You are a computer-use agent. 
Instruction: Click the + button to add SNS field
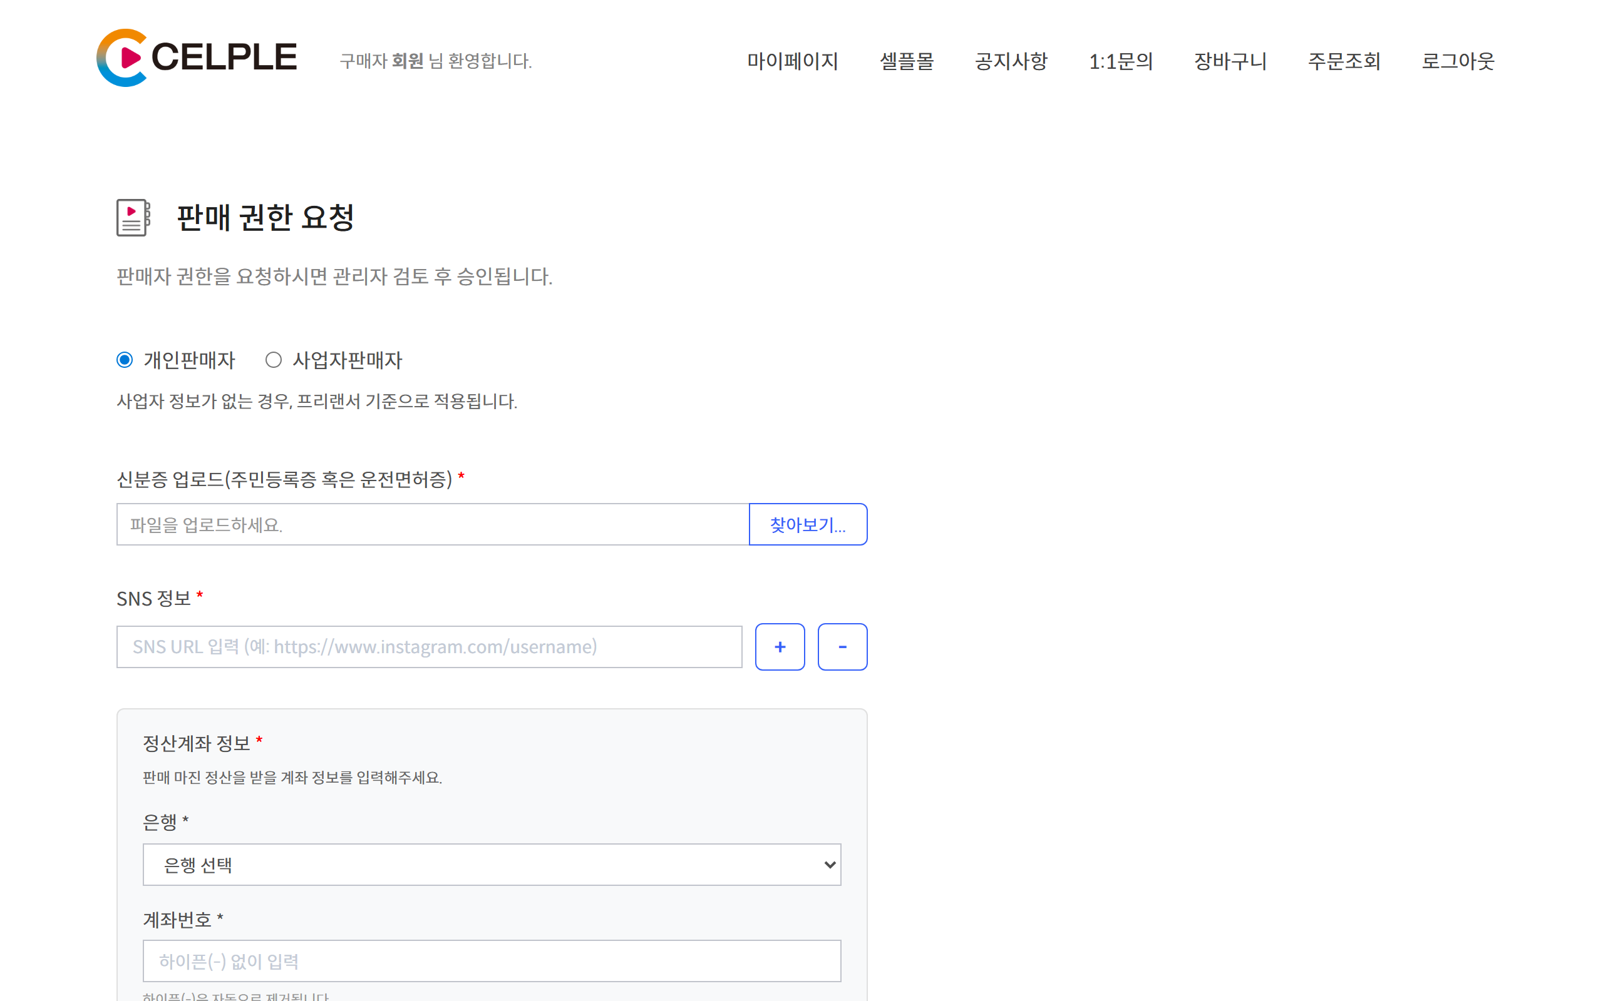(780, 646)
